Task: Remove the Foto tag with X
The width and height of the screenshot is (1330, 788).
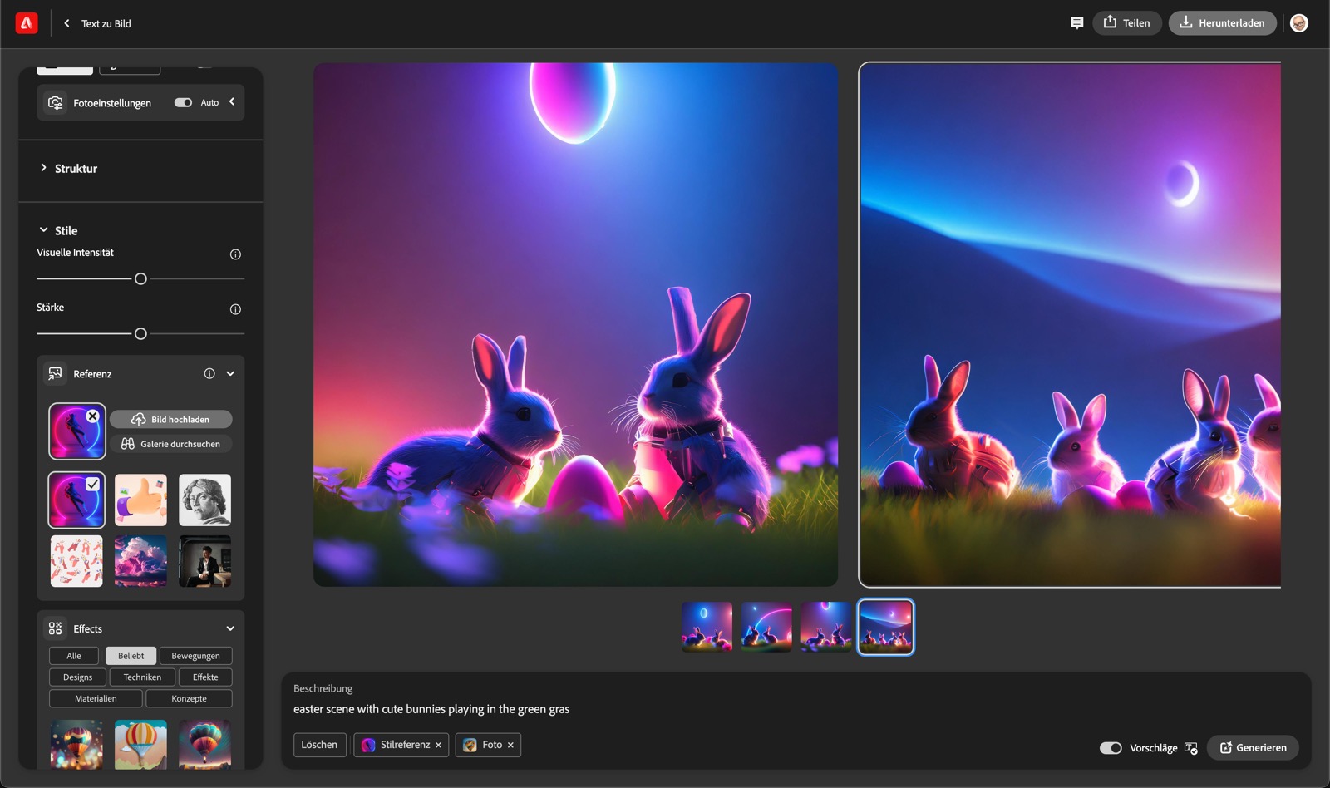Action: pos(510,746)
